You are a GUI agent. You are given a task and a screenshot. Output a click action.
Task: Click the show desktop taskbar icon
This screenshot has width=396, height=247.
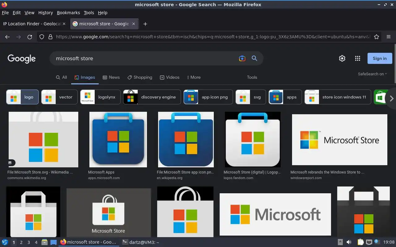point(54,242)
